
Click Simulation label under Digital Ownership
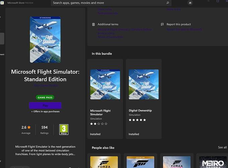click(x=135, y=115)
